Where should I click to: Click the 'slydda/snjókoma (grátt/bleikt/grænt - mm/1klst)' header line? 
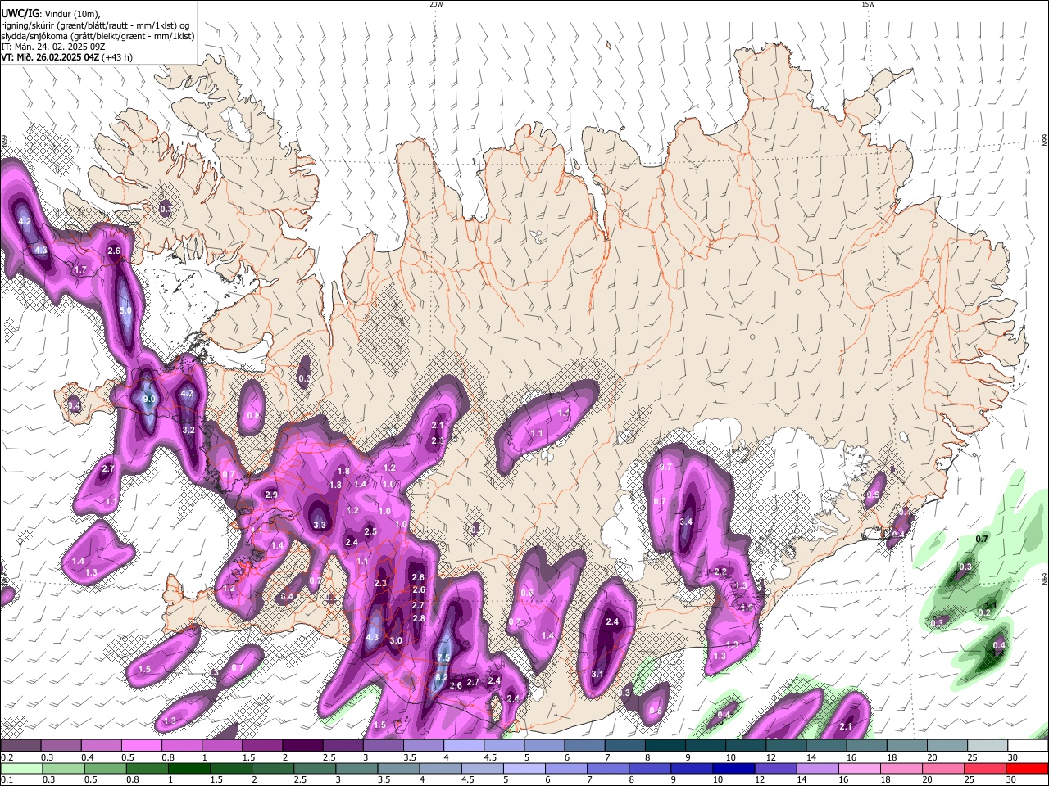98,36
